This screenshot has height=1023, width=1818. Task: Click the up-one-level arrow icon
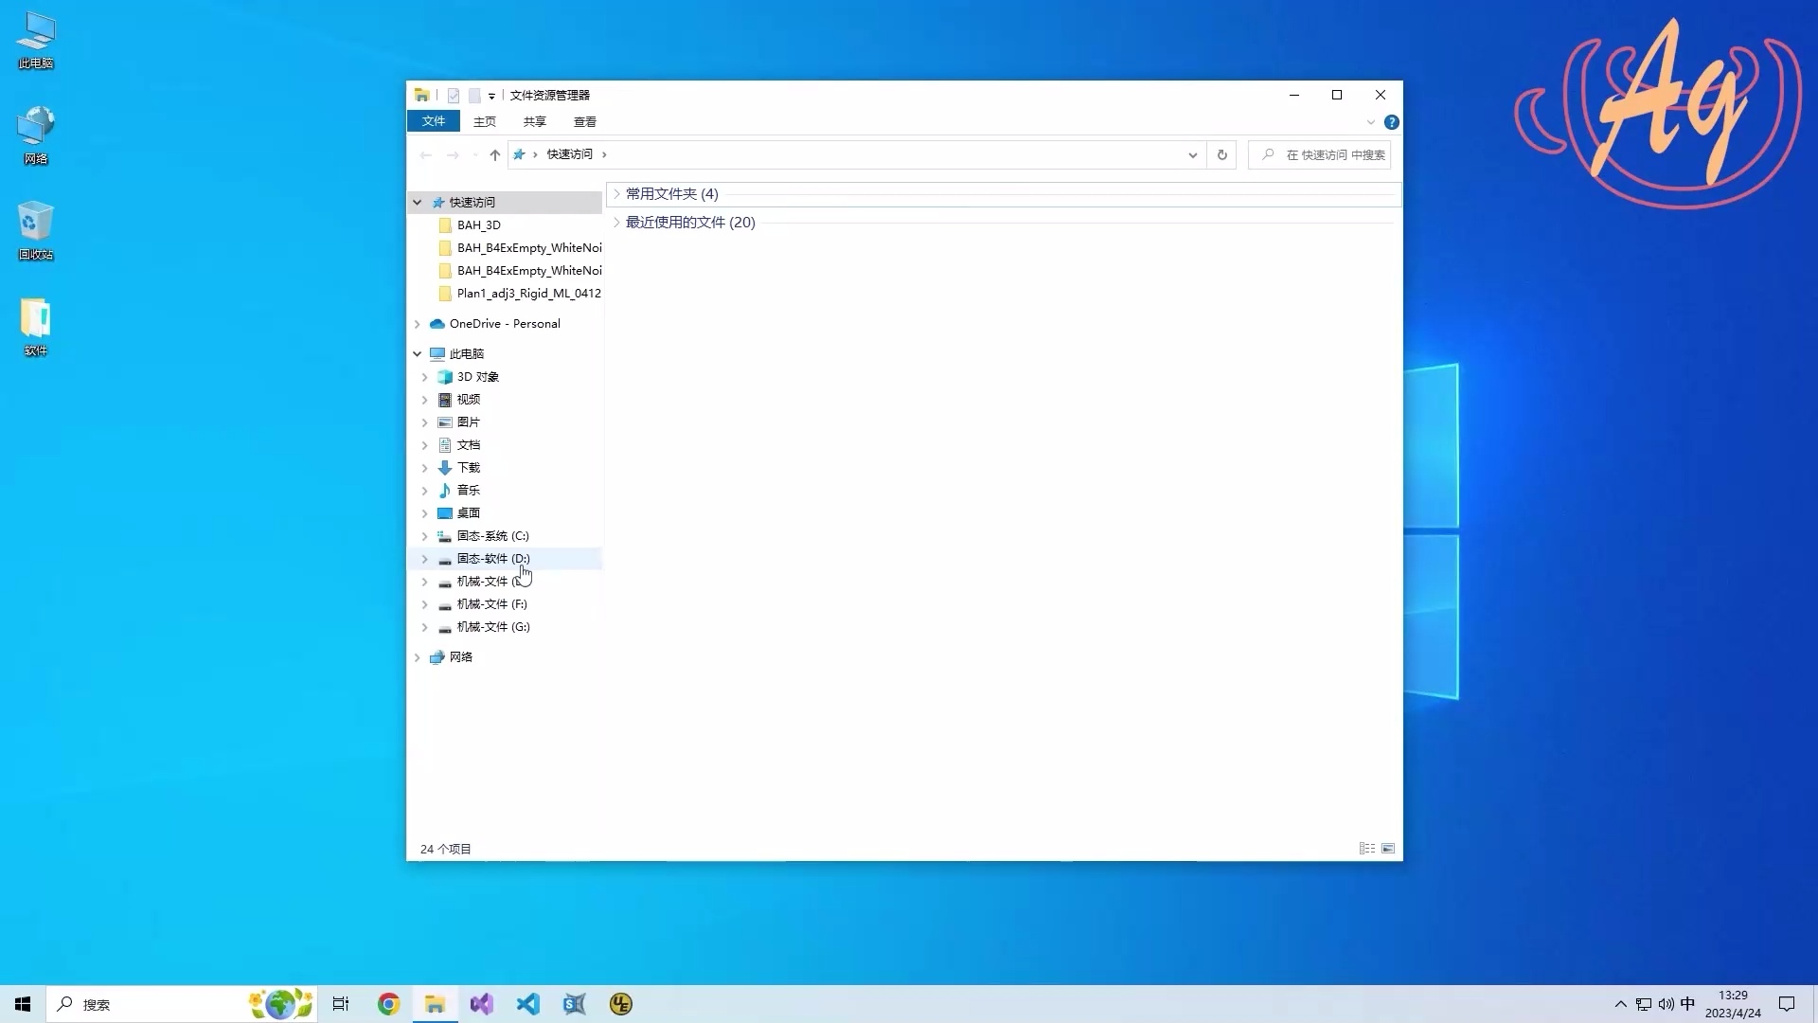coord(493,154)
